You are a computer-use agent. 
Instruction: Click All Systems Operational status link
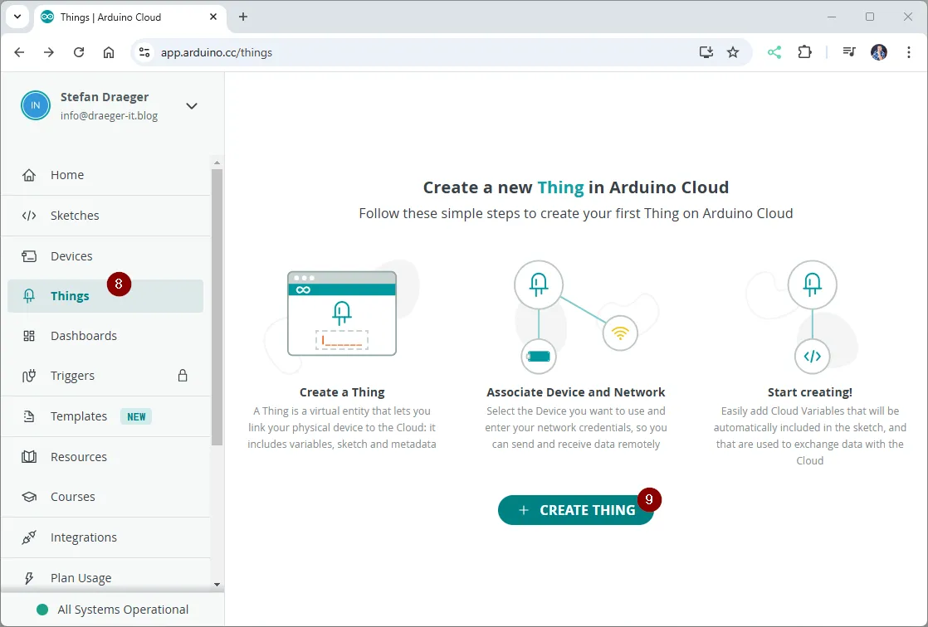(x=123, y=610)
